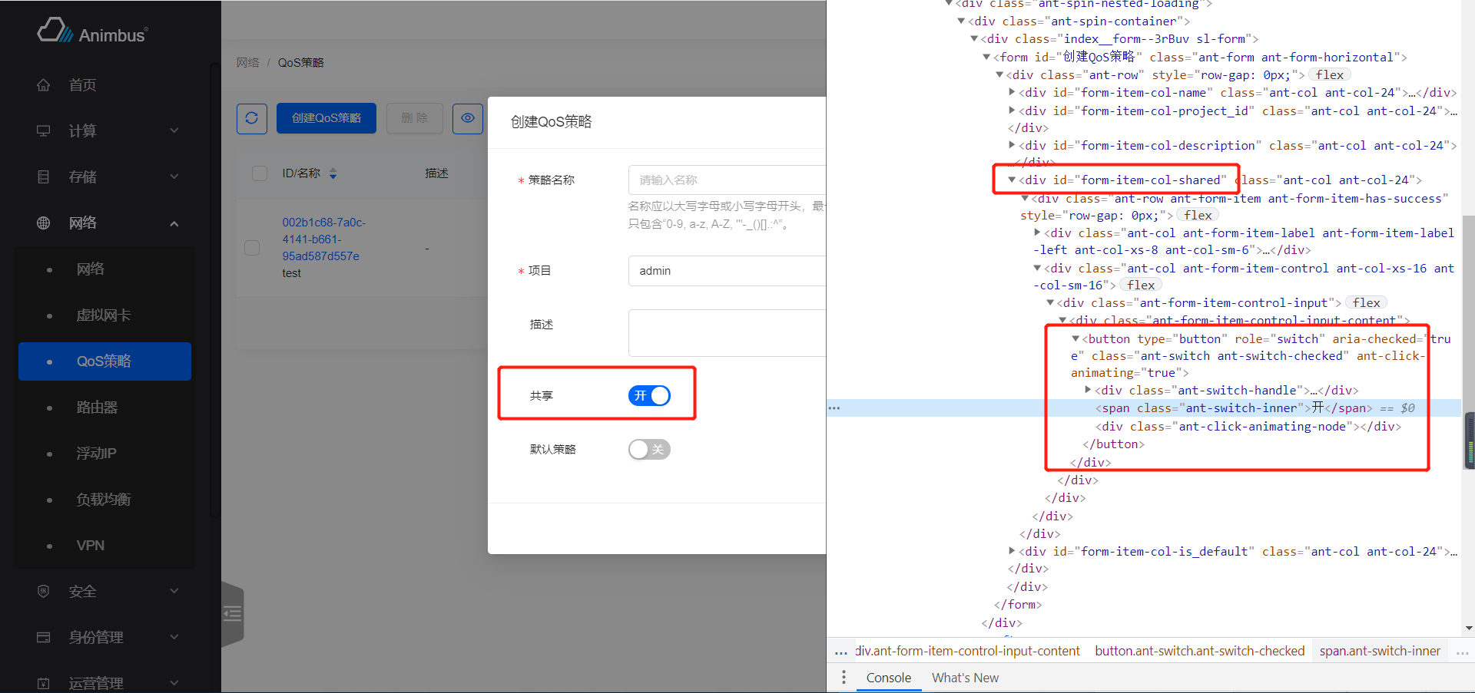This screenshot has width=1475, height=693.
Task: Switch to the What's New tab
Action: coord(965,678)
